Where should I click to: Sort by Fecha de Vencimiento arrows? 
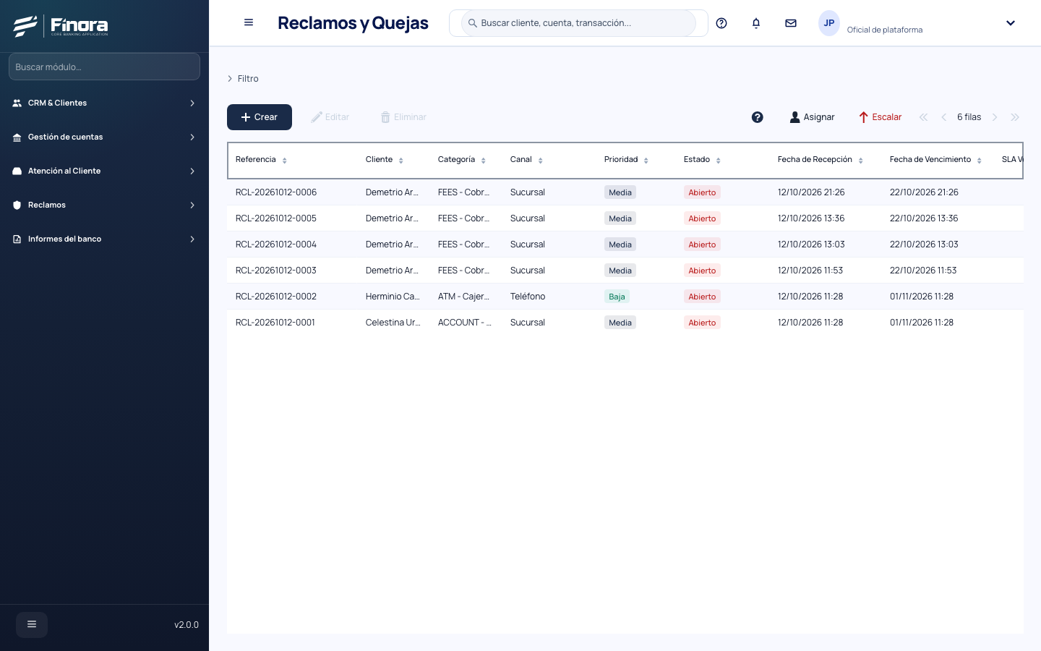[x=980, y=161]
